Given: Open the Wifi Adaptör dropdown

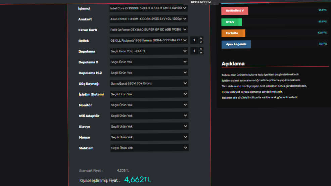Looking at the screenshot, I should (149, 116).
